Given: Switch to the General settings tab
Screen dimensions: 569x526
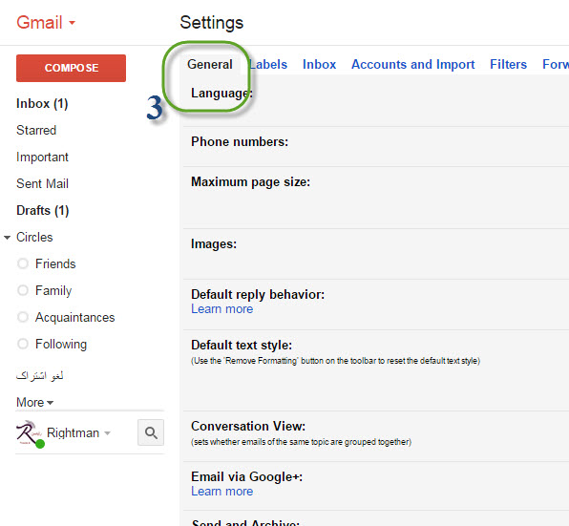Looking at the screenshot, I should (x=210, y=65).
